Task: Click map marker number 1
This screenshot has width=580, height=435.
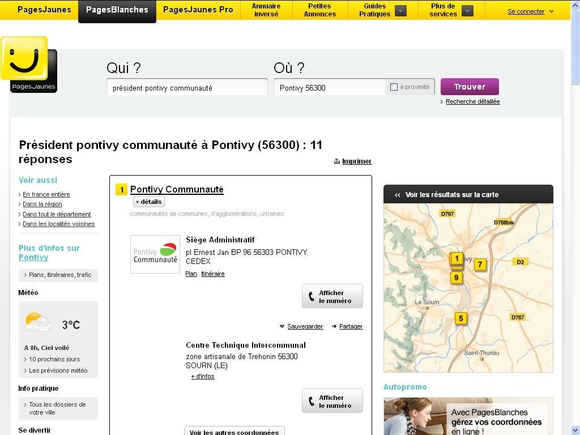Action: (457, 258)
